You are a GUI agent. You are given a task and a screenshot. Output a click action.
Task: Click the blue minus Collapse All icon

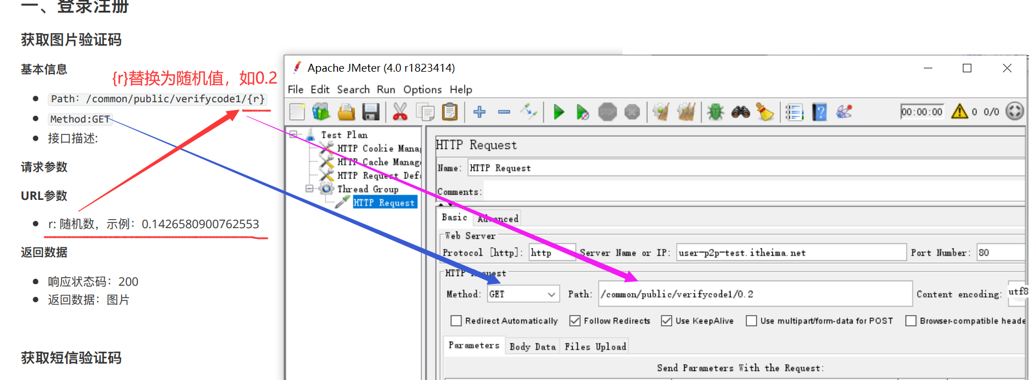point(504,112)
